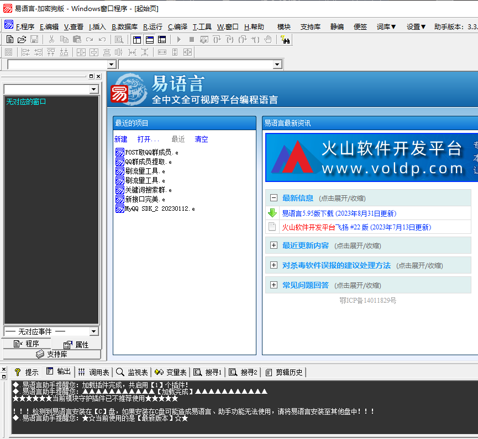
Task: Click the watch expression icon after Stop
Action: pyautogui.click(x=204, y=40)
